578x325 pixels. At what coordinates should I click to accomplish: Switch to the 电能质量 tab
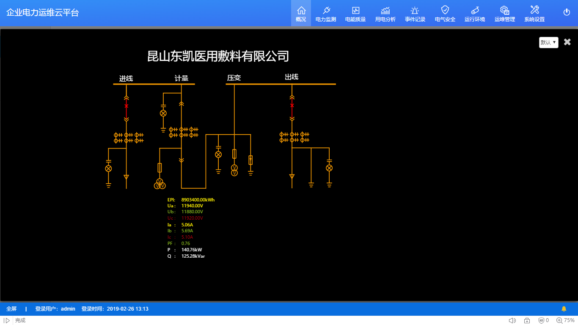pyautogui.click(x=355, y=13)
